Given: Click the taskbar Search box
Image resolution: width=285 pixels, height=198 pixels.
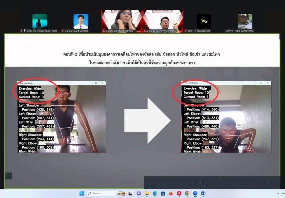Looking at the screenshot, I should pos(106,193).
